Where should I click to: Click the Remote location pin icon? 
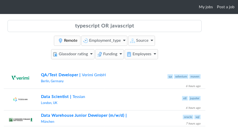pos(61,41)
